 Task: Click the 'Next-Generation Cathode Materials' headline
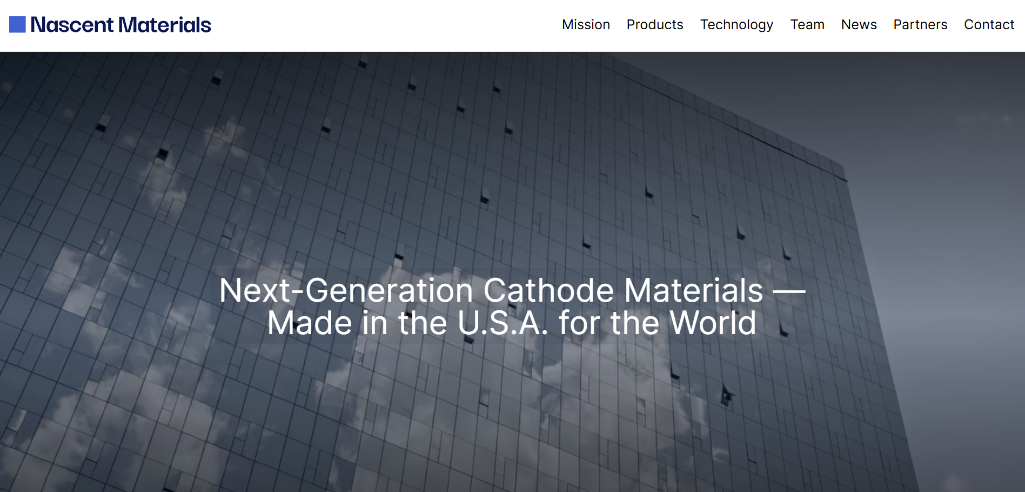coord(512,307)
